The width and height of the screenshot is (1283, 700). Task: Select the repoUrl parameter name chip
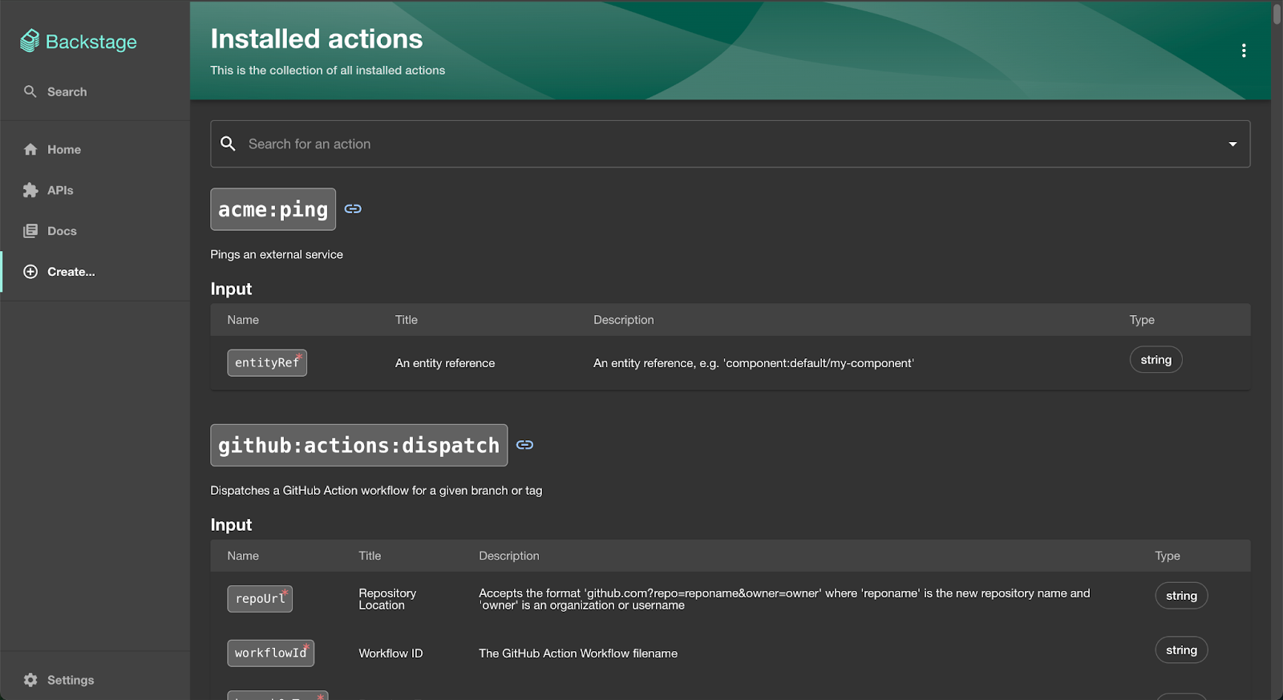coord(260,599)
